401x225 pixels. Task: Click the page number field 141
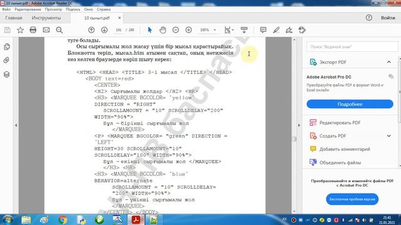coord(118,30)
